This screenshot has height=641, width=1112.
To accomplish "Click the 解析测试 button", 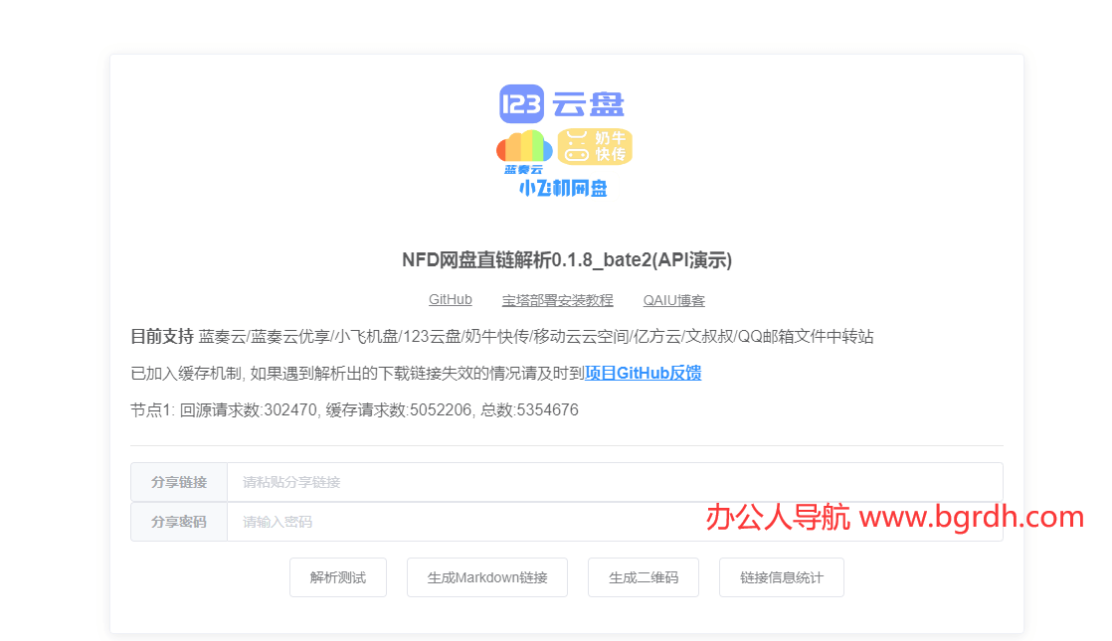I will [338, 577].
